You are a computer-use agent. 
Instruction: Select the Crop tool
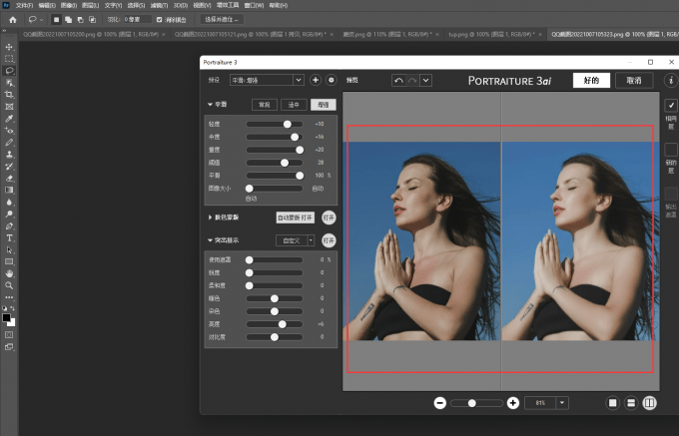coord(10,94)
